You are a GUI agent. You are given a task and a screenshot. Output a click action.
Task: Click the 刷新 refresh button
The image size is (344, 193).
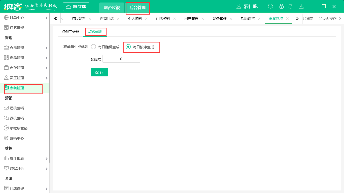[x=308, y=19]
